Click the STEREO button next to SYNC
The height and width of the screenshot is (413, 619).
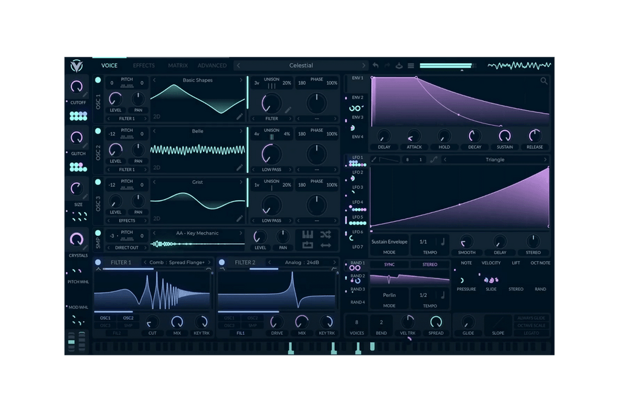[430, 265]
